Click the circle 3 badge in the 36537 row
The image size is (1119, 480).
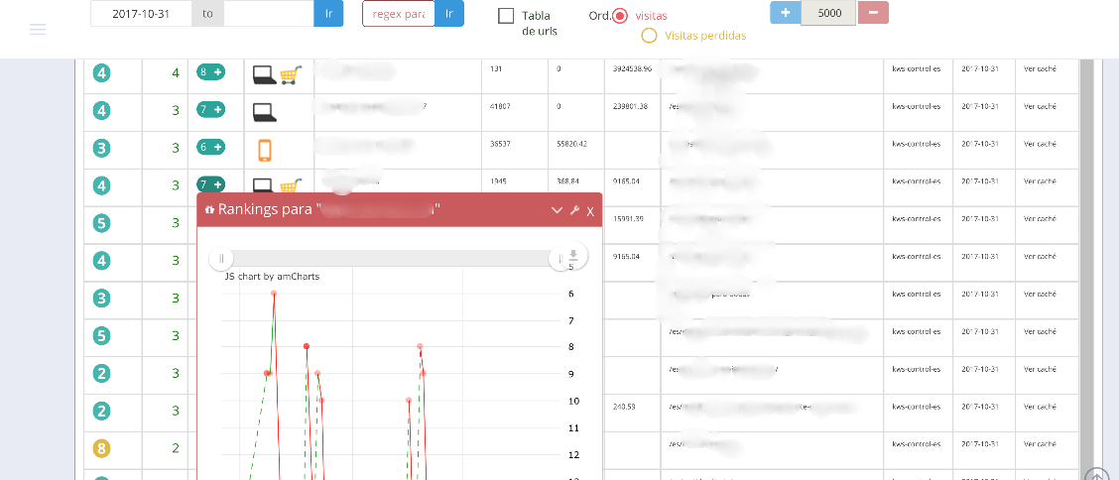click(101, 149)
